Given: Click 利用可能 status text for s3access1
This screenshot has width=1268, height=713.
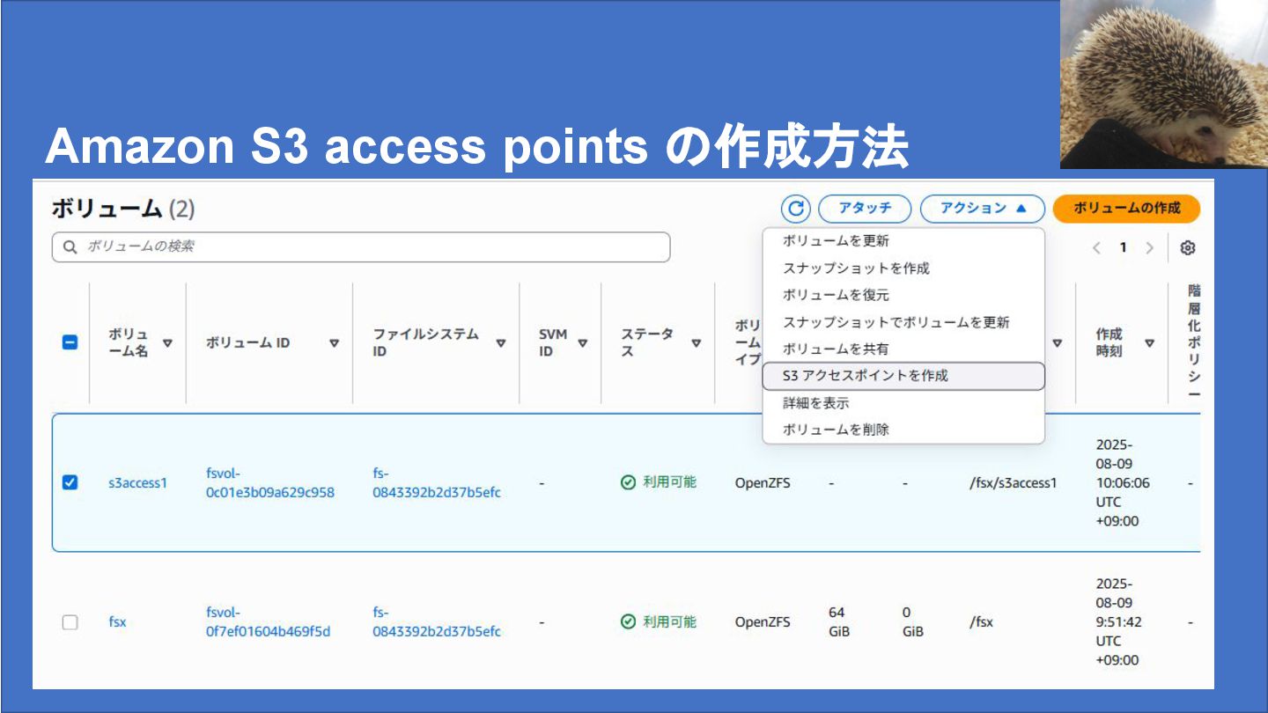Looking at the screenshot, I should pos(669,482).
